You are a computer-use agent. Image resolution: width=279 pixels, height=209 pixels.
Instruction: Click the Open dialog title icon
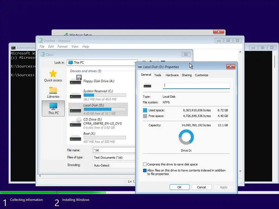pyautogui.click(x=43, y=54)
